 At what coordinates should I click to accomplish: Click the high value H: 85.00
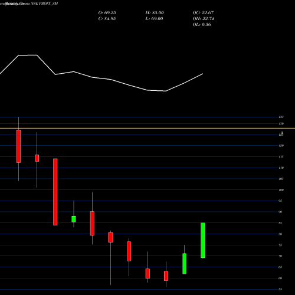155,12
